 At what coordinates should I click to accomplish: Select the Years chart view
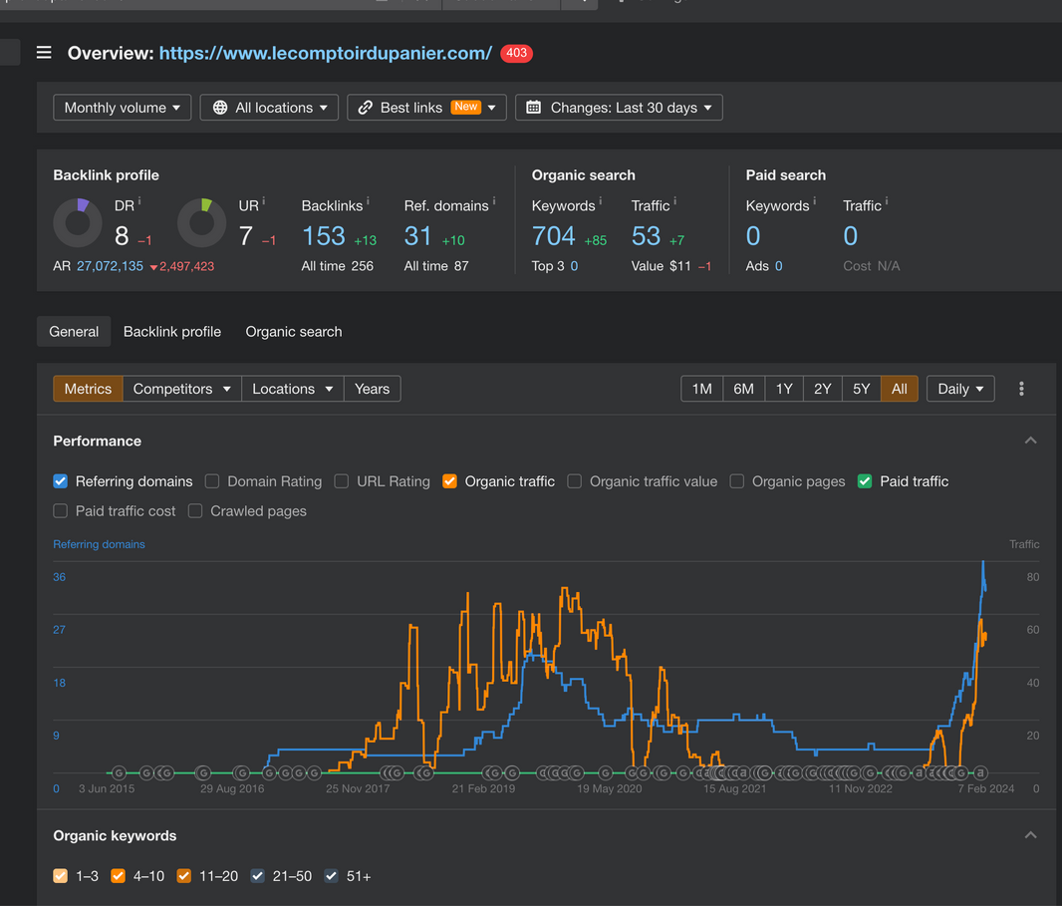[x=373, y=389]
